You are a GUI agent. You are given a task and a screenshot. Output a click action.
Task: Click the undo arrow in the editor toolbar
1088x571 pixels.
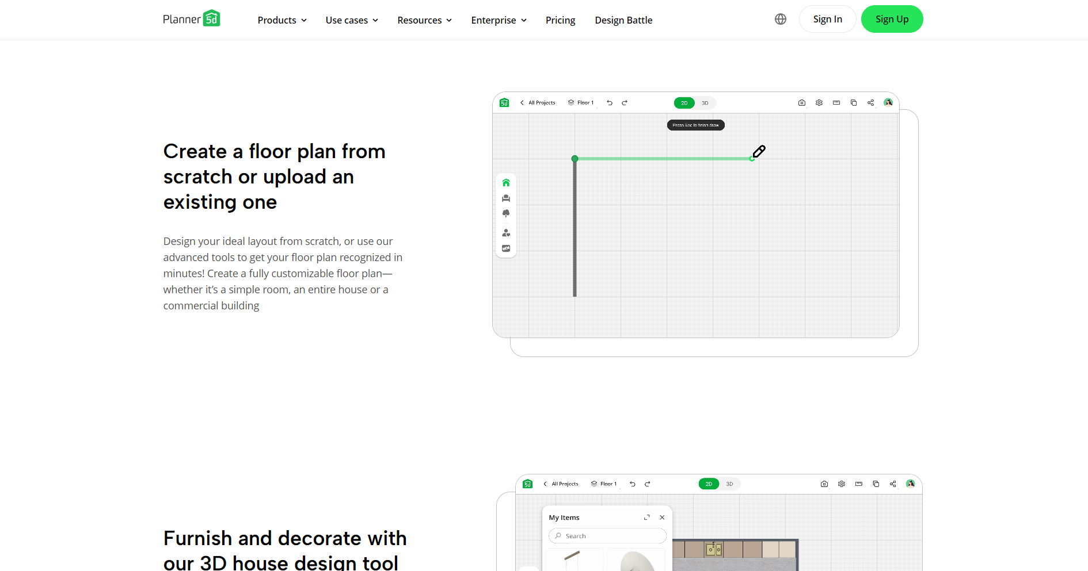click(610, 102)
